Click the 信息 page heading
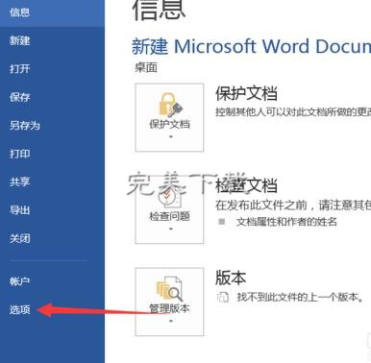This screenshot has height=363, width=371. pos(159,10)
